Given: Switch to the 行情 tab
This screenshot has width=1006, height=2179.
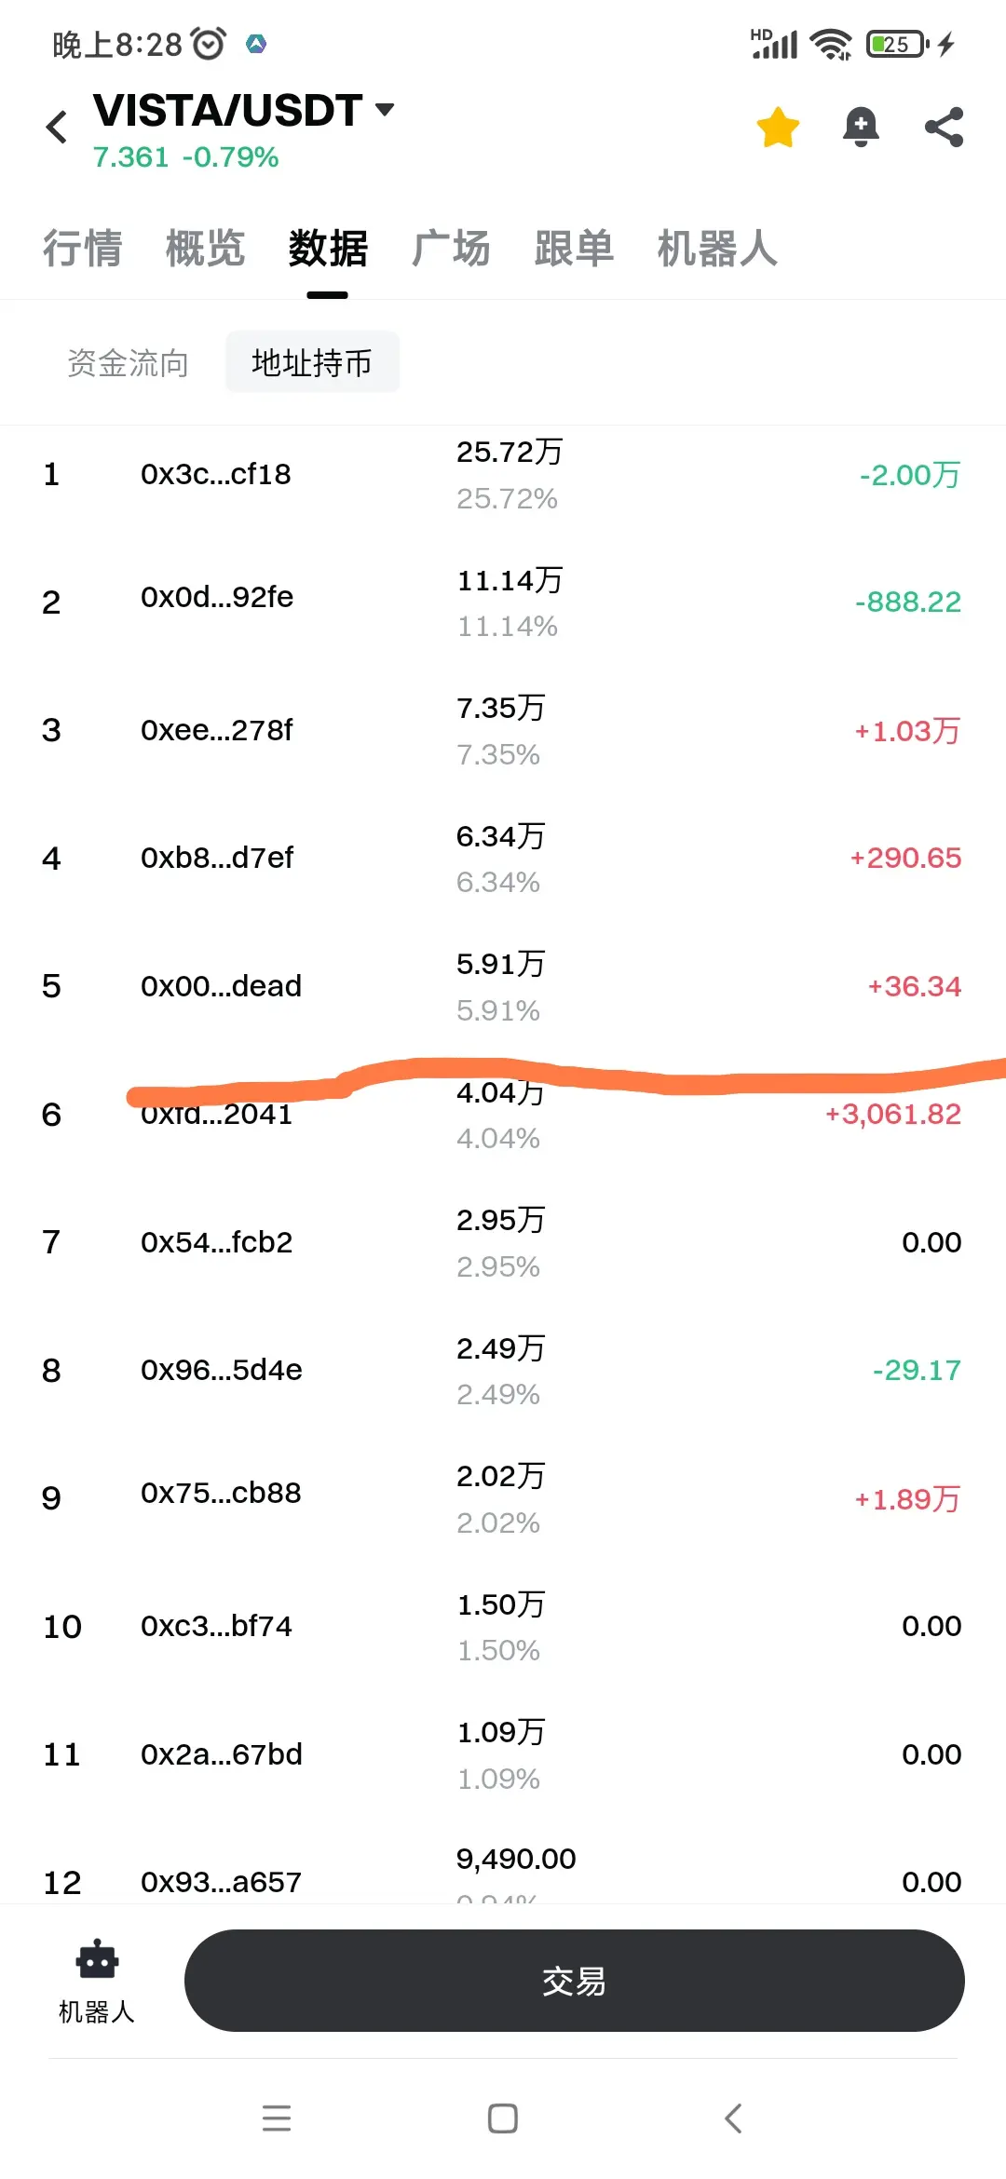Looking at the screenshot, I should 82,249.
